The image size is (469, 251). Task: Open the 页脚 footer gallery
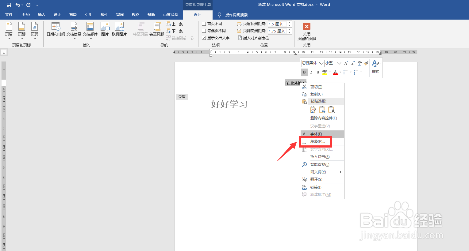coord(22,31)
